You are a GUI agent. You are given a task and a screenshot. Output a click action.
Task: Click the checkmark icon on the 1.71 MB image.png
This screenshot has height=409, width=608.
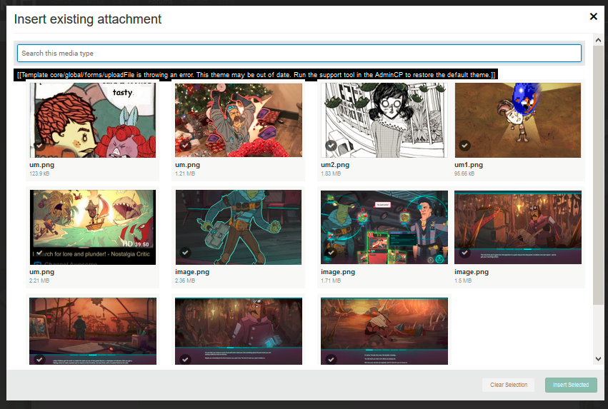coord(331,253)
